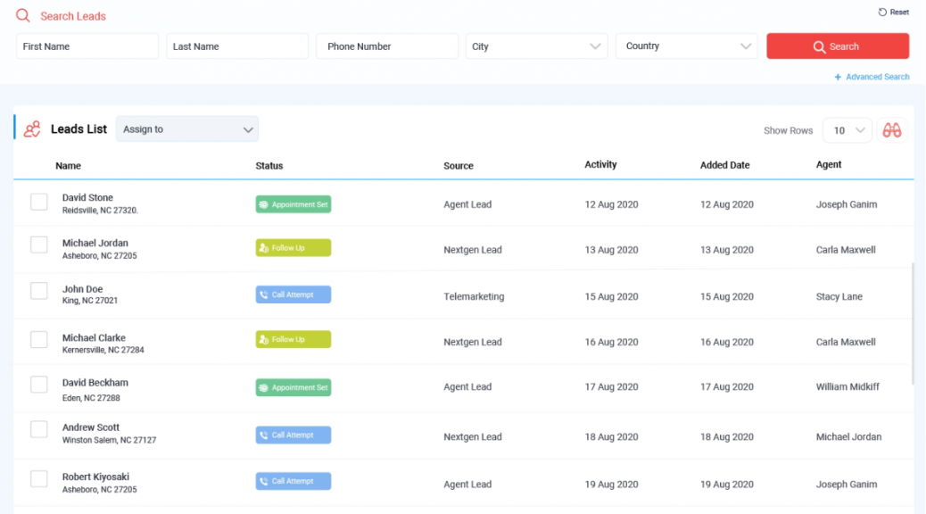Click David Stone's Appointment Set status badge

pyautogui.click(x=293, y=204)
